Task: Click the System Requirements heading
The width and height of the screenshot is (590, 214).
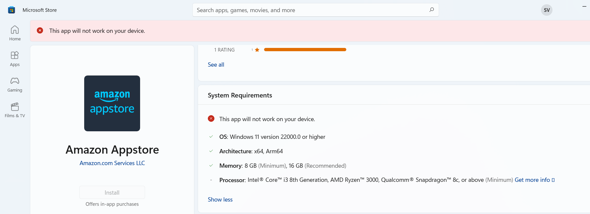Action: [x=240, y=95]
